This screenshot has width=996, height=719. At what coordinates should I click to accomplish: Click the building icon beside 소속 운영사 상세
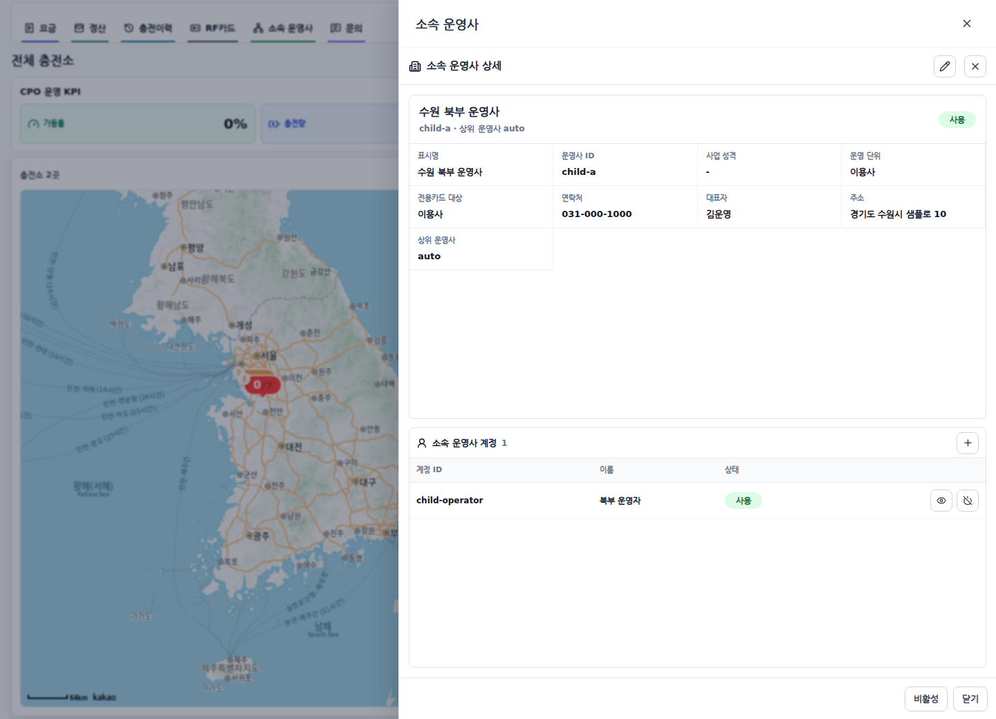pyautogui.click(x=415, y=66)
